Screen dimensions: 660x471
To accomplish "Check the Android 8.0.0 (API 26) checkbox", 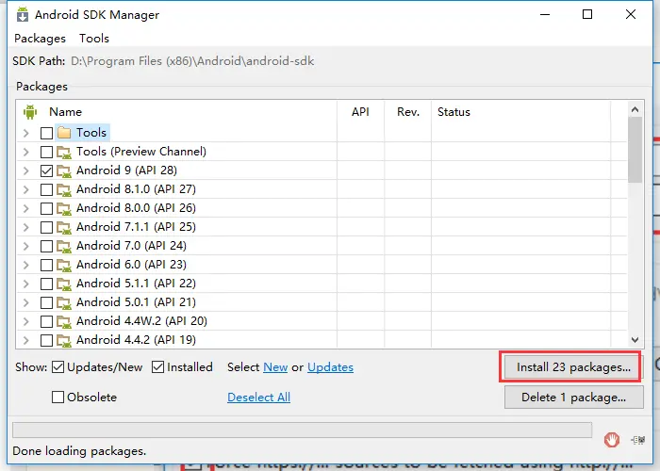I will [x=46, y=208].
